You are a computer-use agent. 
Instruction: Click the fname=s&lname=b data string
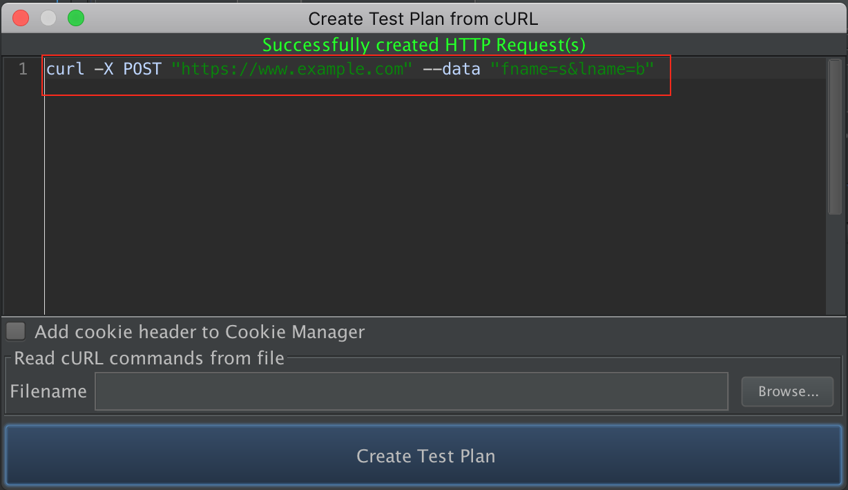click(x=572, y=70)
